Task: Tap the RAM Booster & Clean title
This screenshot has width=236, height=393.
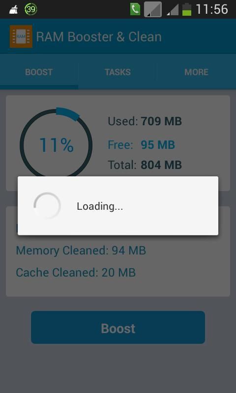Action: click(99, 37)
